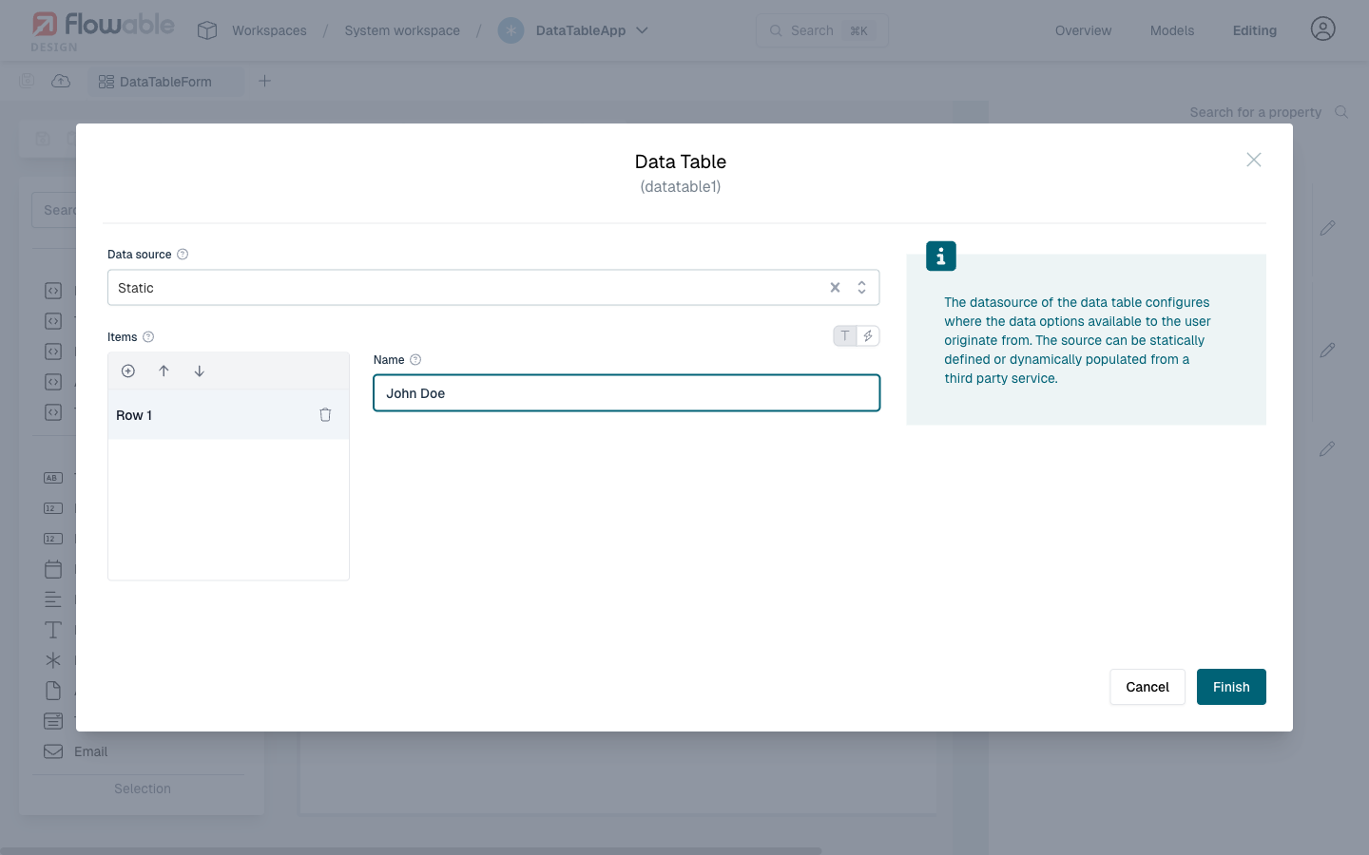Close the Data Table dialog with X
Screen dimensions: 1369x855
(1254, 160)
